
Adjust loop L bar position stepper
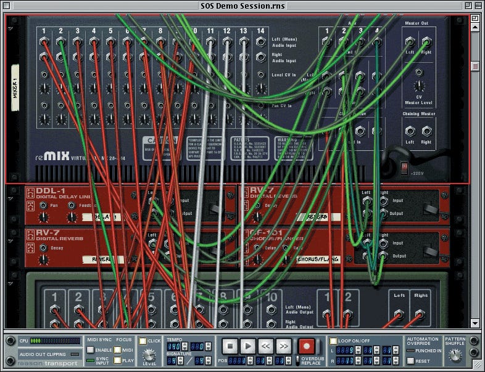(x=358, y=350)
